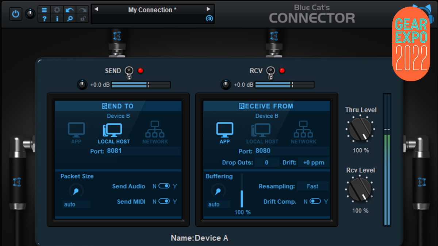Screen dimensions: 438x246
Task: Click the red LED next to RCV
Action: click(282, 71)
